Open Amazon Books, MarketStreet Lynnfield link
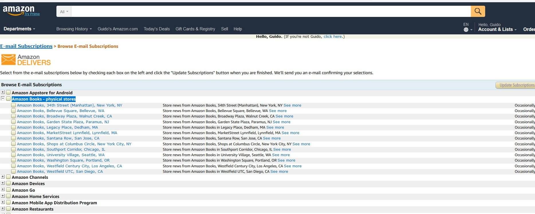 67,133
